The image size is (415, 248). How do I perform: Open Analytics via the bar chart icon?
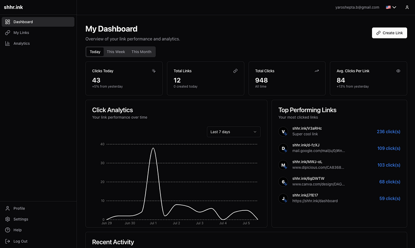point(7,43)
